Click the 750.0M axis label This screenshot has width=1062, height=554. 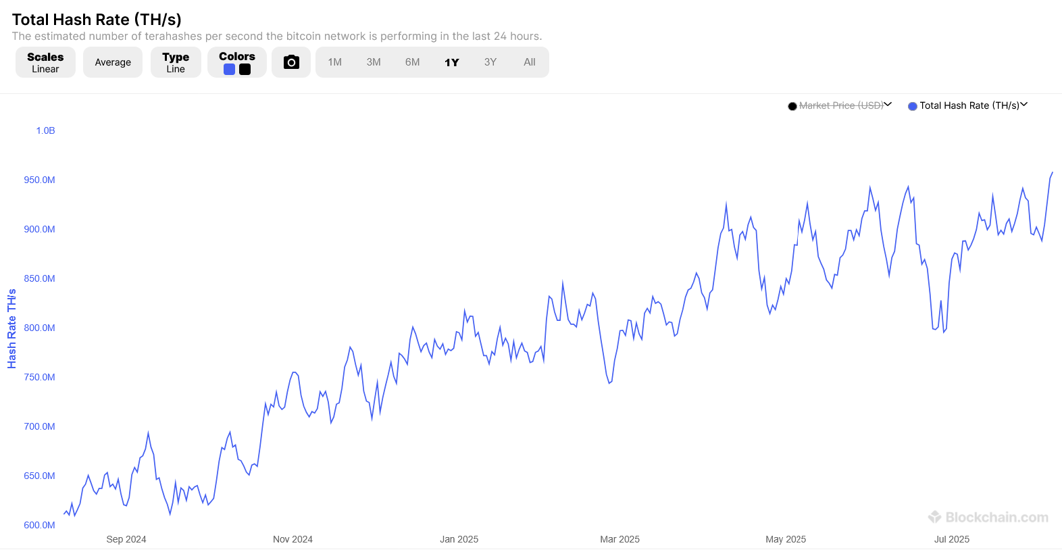coord(40,377)
